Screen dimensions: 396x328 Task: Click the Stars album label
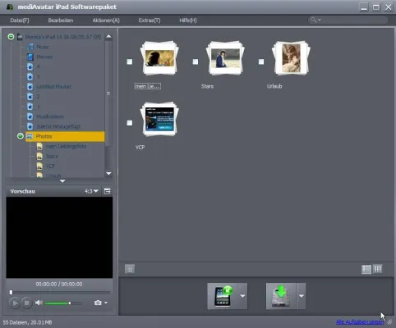tap(207, 86)
